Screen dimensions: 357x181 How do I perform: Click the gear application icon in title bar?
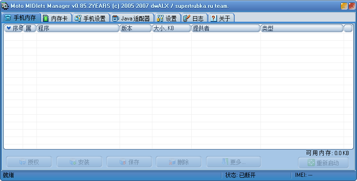[5, 6]
